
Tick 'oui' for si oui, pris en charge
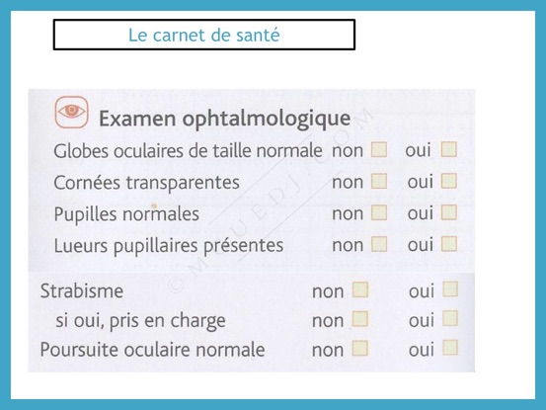coord(450,318)
